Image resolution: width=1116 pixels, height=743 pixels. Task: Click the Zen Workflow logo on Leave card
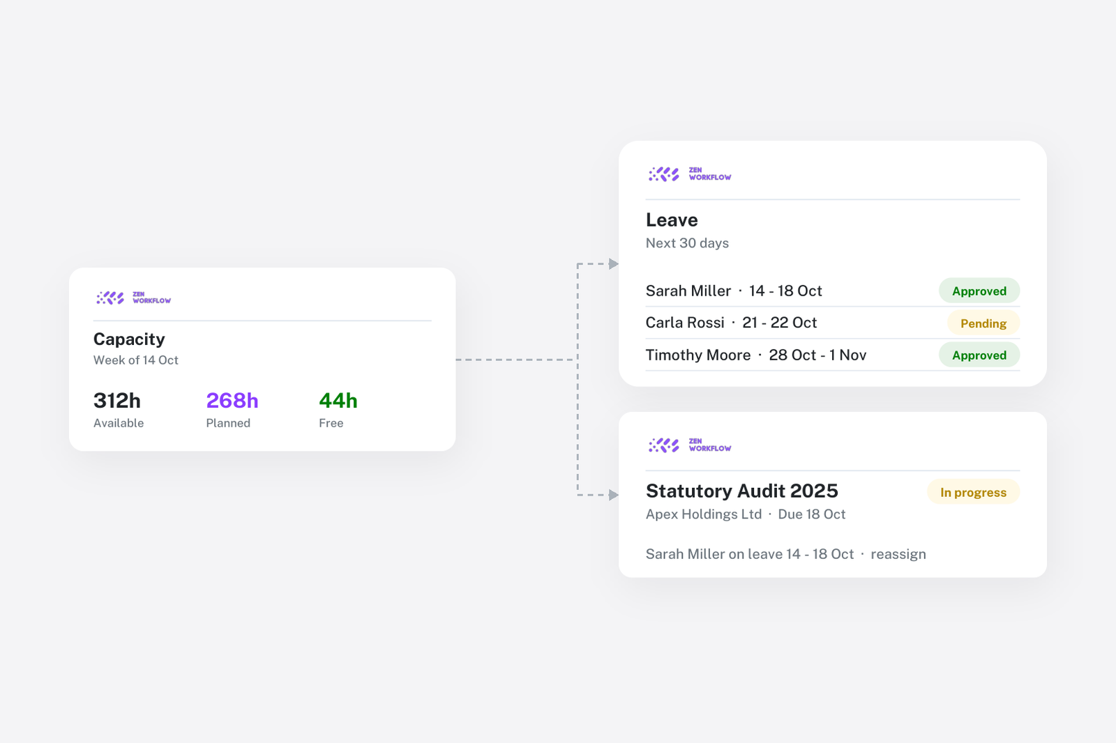pos(689,174)
